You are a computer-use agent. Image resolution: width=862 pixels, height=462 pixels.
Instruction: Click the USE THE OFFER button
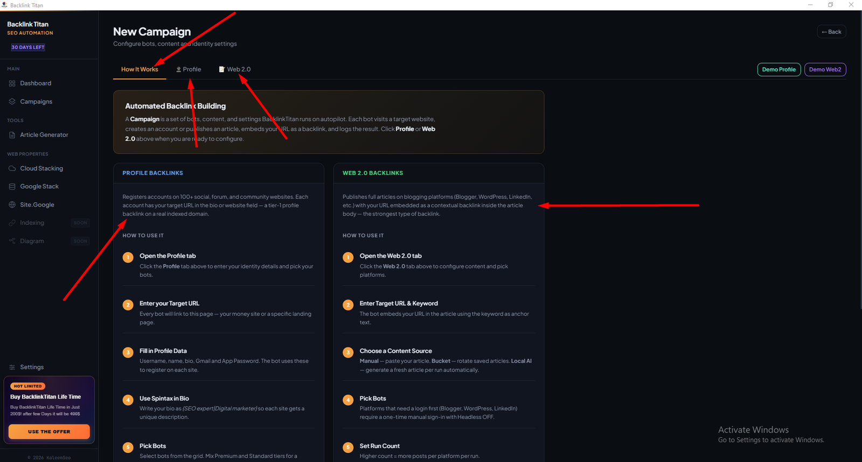49,431
